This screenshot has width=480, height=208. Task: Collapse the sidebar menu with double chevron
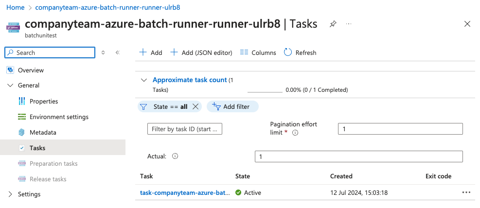(x=118, y=52)
